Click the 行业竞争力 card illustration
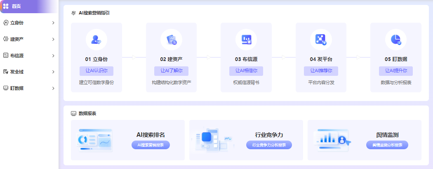Image resolution: width=433 pixels, height=169 pixels. (213, 140)
